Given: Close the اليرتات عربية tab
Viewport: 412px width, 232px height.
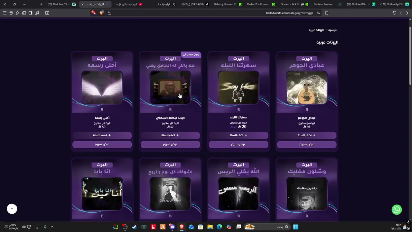Looking at the screenshot, I should point(82,4).
